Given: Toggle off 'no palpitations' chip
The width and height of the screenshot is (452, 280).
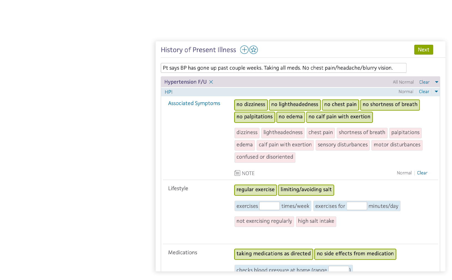Looking at the screenshot, I should coord(255,117).
